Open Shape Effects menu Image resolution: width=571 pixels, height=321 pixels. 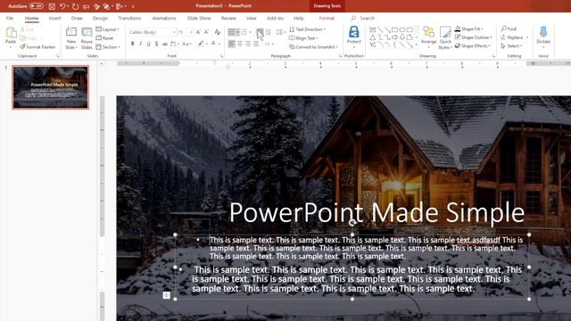point(473,46)
